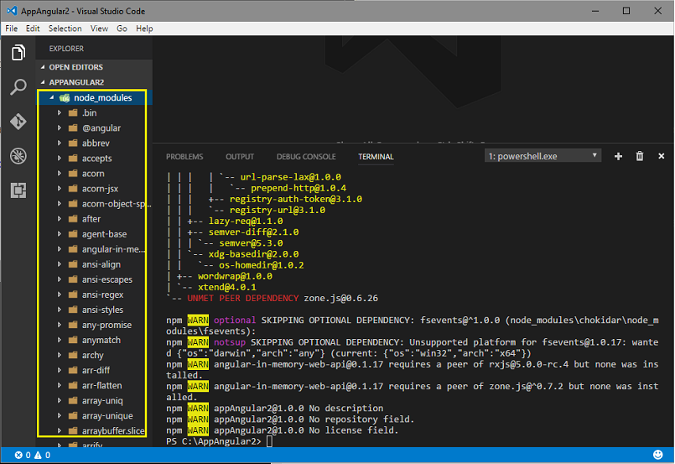675x464 pixels.
Task: Select the array-uniq folder
Action: [94, 401]
